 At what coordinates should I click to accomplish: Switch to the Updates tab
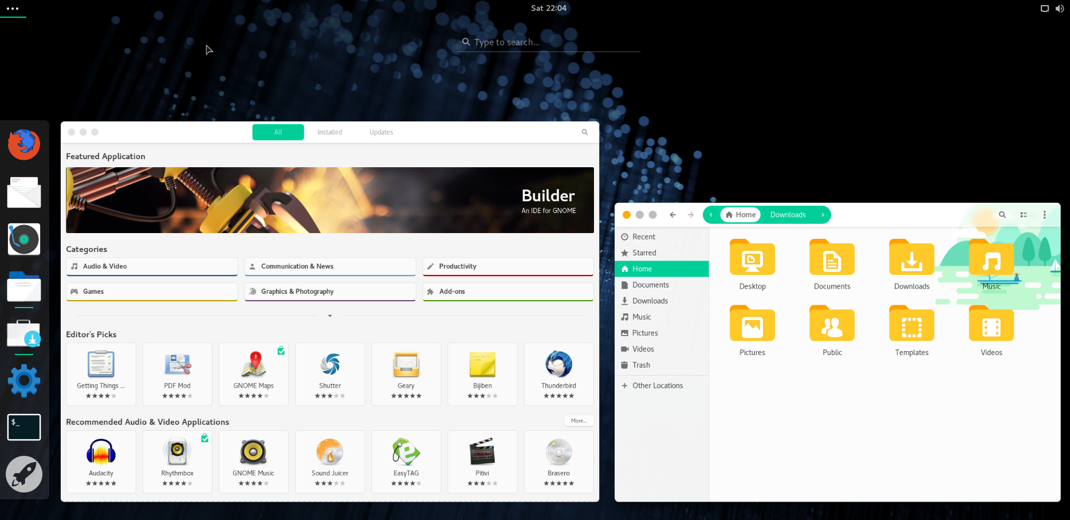coord(381,132)
